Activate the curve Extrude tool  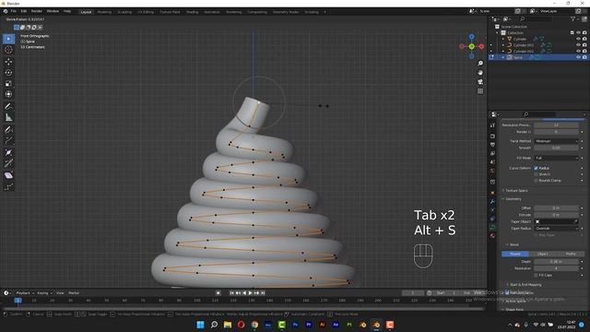[8, 141]
